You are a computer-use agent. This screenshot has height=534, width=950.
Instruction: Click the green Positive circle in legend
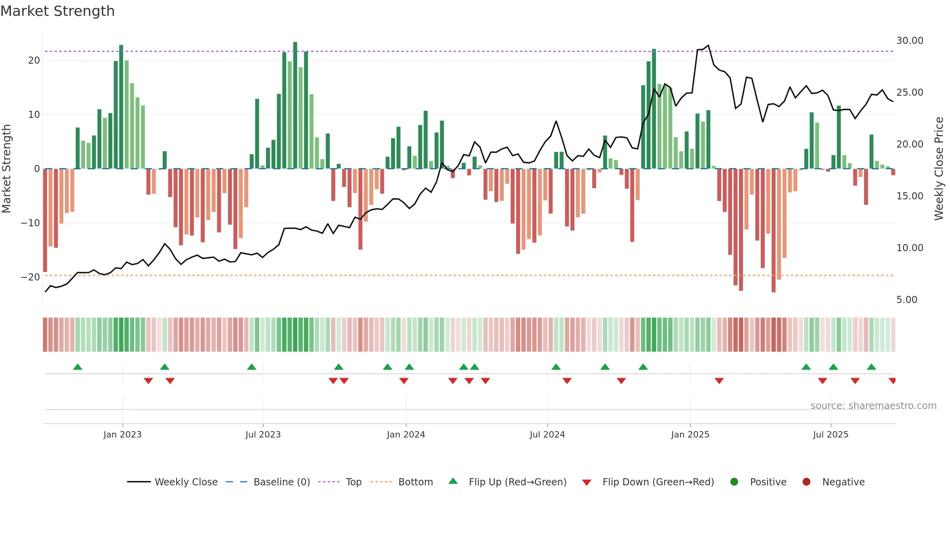[x=734, y=482]
